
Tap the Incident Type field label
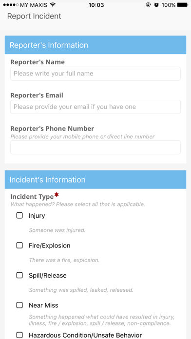pos(32,197)
